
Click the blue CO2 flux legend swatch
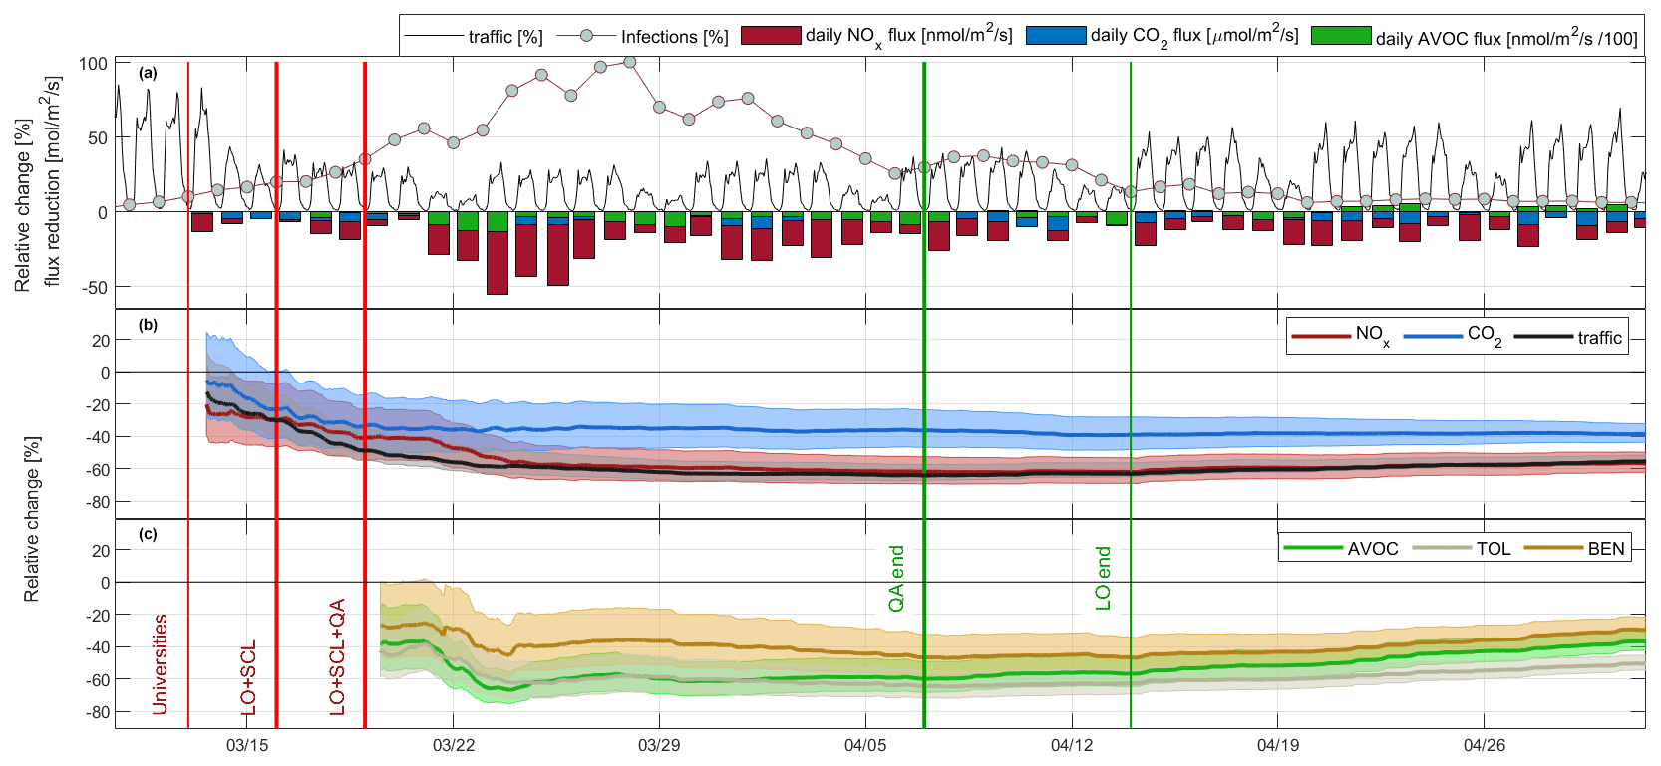tap(1055, 36)
